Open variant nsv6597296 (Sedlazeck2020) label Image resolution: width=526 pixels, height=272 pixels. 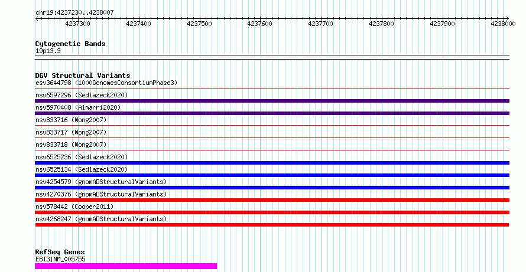pyautogui.click(x=82, y=95)
